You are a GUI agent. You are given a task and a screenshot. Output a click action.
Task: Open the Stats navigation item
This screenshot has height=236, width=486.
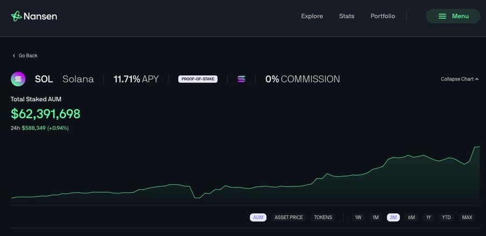point(347,16)
